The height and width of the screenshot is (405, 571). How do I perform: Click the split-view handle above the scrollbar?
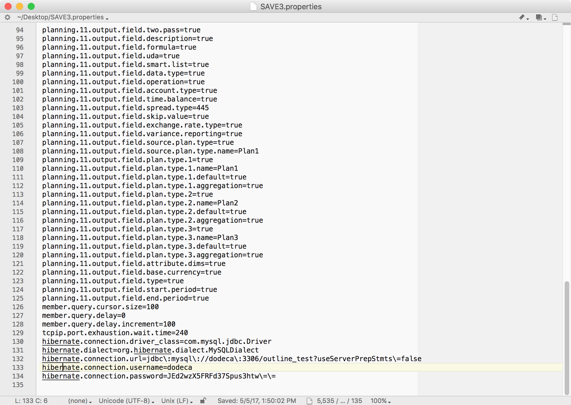pos(567,24)
